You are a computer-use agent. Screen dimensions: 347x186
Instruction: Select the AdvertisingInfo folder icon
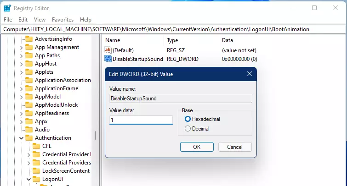[29, 39]
